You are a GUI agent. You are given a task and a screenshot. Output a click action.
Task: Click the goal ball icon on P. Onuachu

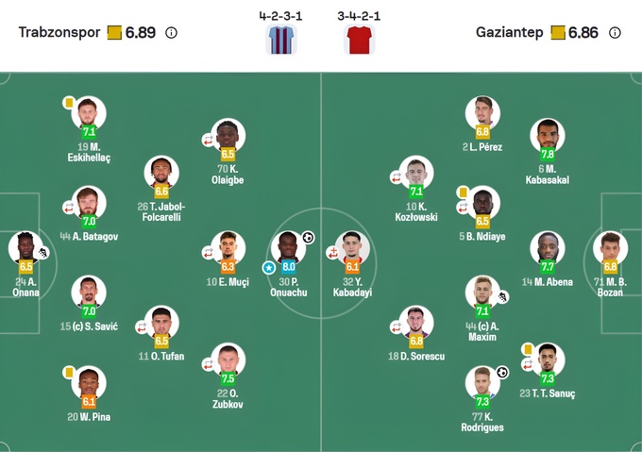tap(308, 238)
